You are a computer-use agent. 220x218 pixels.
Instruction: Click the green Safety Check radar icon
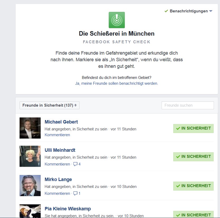click(x=116, y=20)
